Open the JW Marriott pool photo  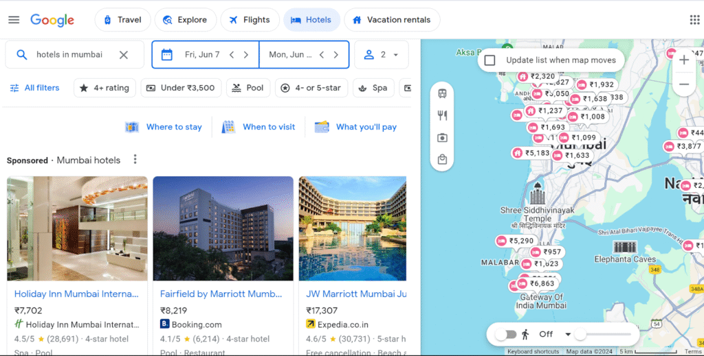coord(353,228)
